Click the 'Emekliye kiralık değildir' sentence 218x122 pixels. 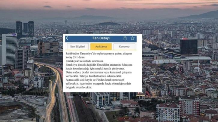click(81, 65)
